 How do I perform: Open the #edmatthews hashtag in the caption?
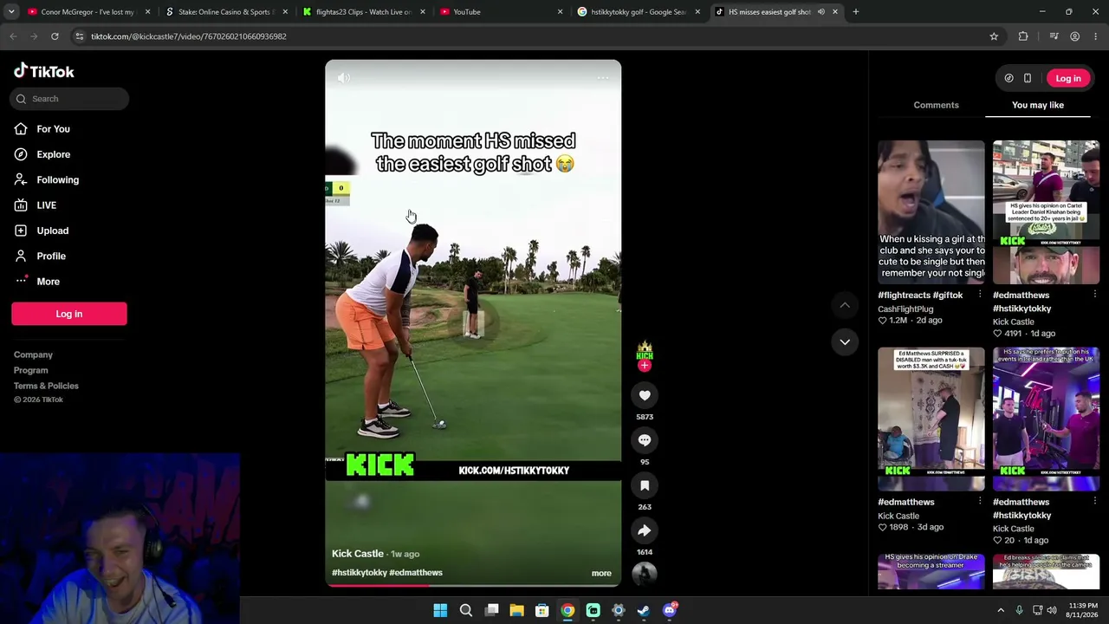tap(416, 573)
